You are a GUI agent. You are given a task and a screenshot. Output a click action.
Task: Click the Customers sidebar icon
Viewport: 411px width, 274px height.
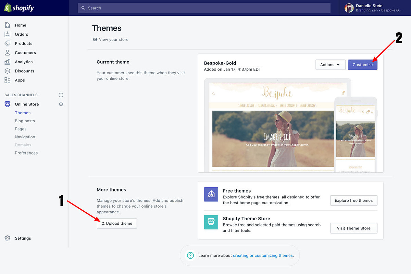point(8,52)
